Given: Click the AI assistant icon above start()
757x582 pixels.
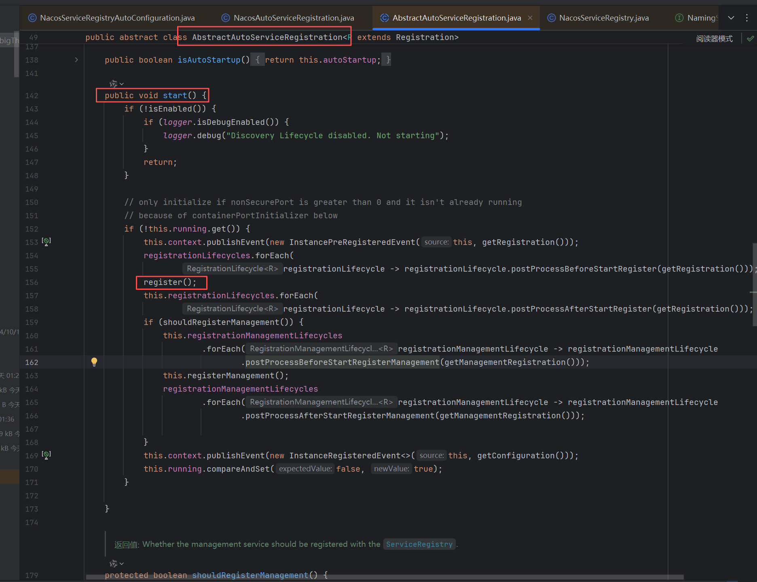Looking at the screenshot, I should (x=113, y=84).
